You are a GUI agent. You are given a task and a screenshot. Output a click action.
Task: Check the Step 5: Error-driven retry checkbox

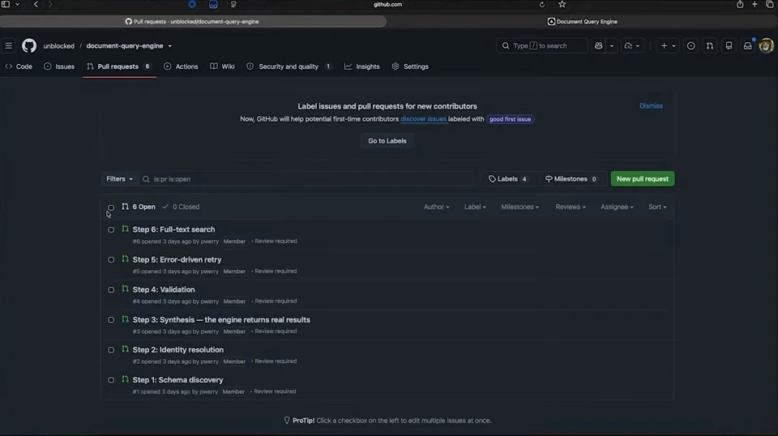111,260
